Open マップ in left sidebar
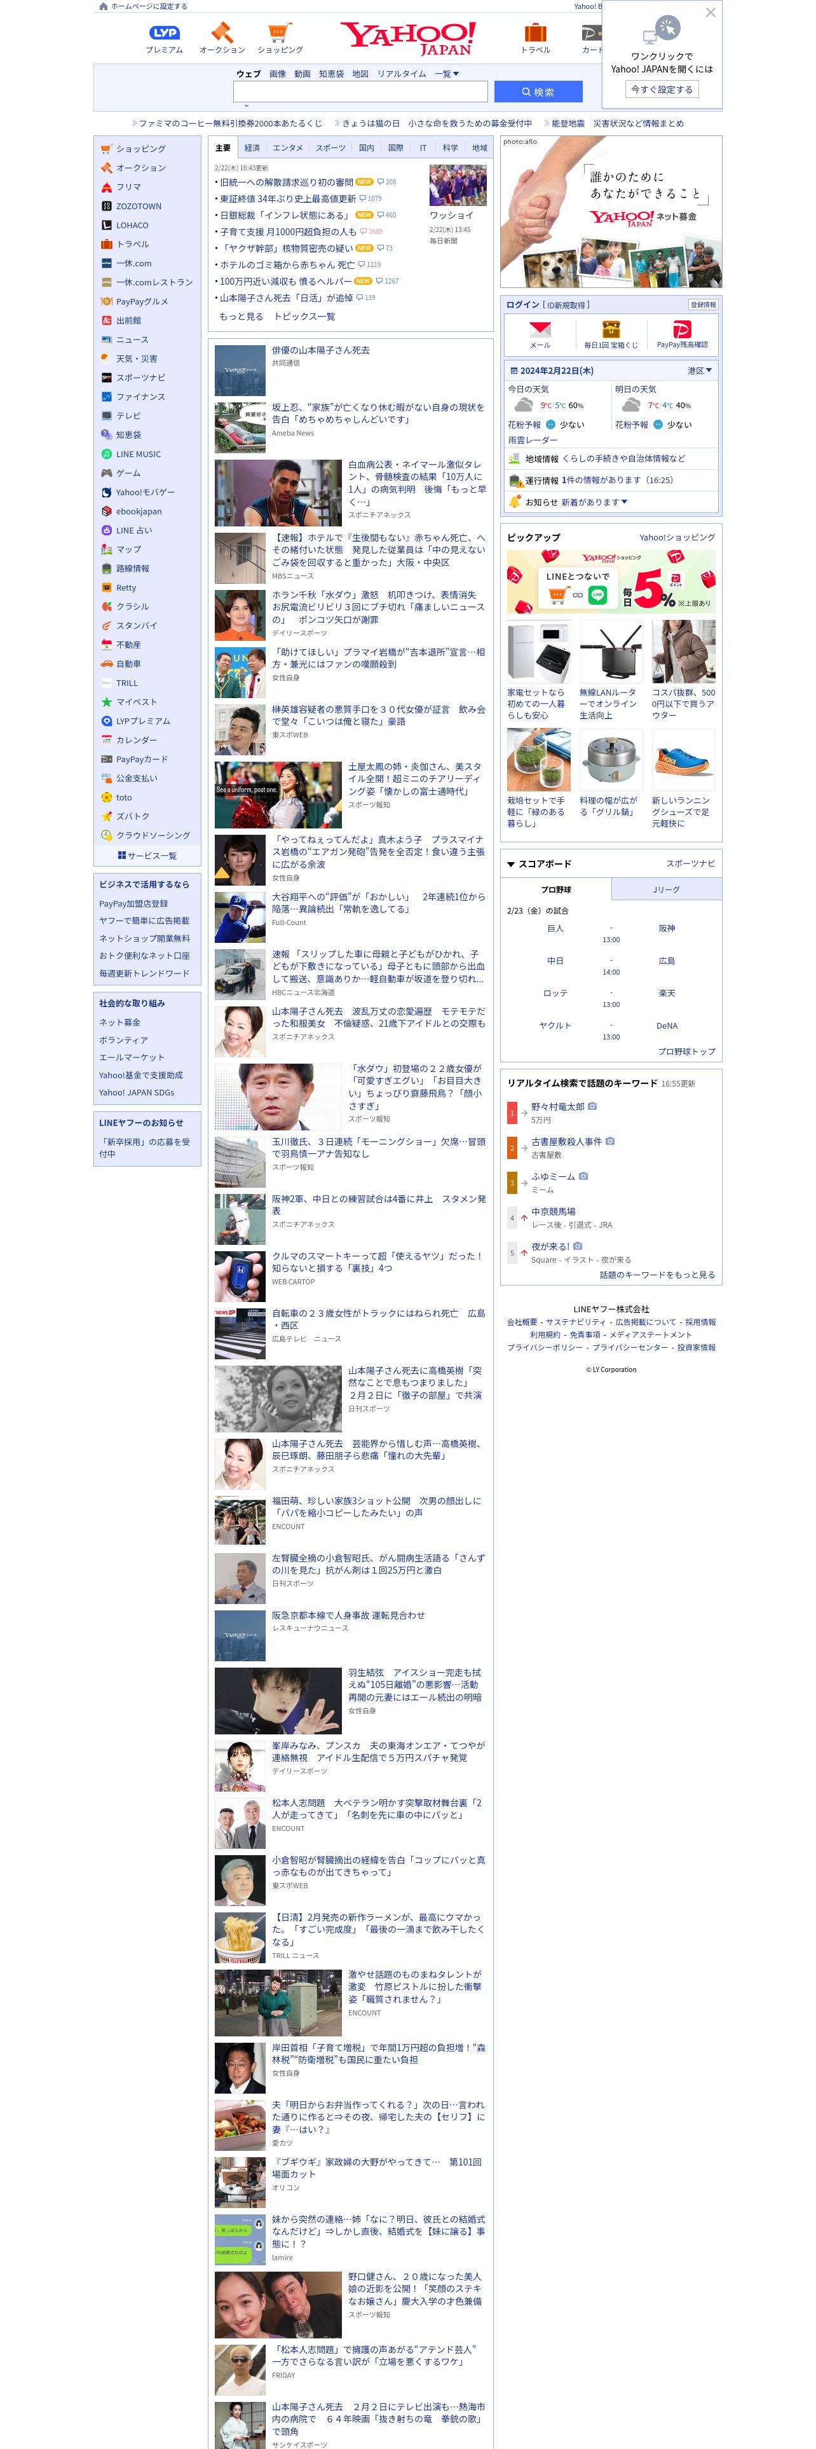 128,549
